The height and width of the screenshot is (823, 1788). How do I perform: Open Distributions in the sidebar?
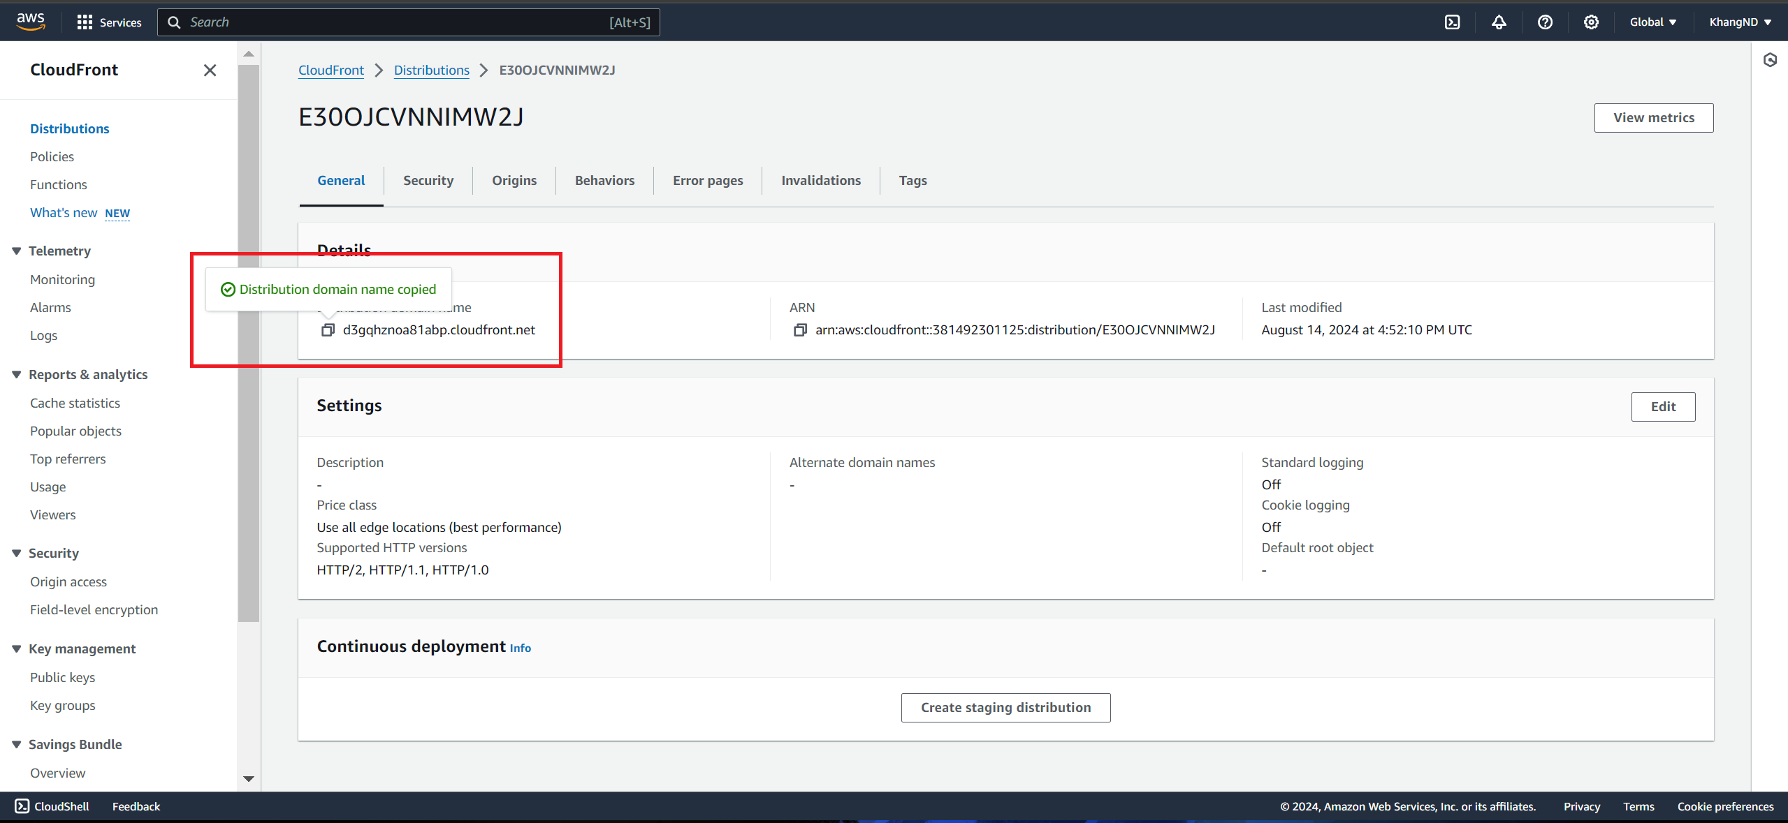tap(70, 129)
